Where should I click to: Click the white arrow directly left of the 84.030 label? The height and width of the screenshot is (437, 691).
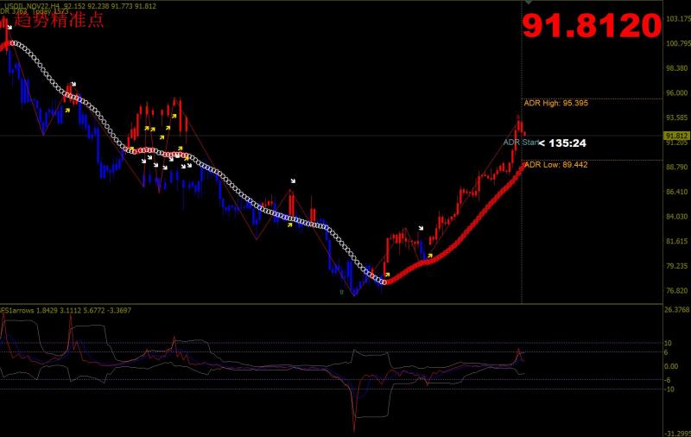point(421,228)
